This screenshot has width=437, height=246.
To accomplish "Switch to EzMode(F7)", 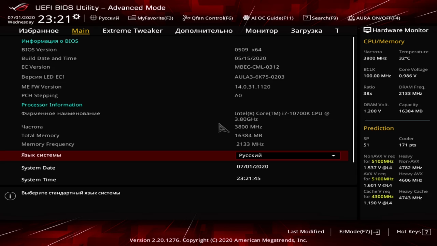I will click(x=360, y=232).
